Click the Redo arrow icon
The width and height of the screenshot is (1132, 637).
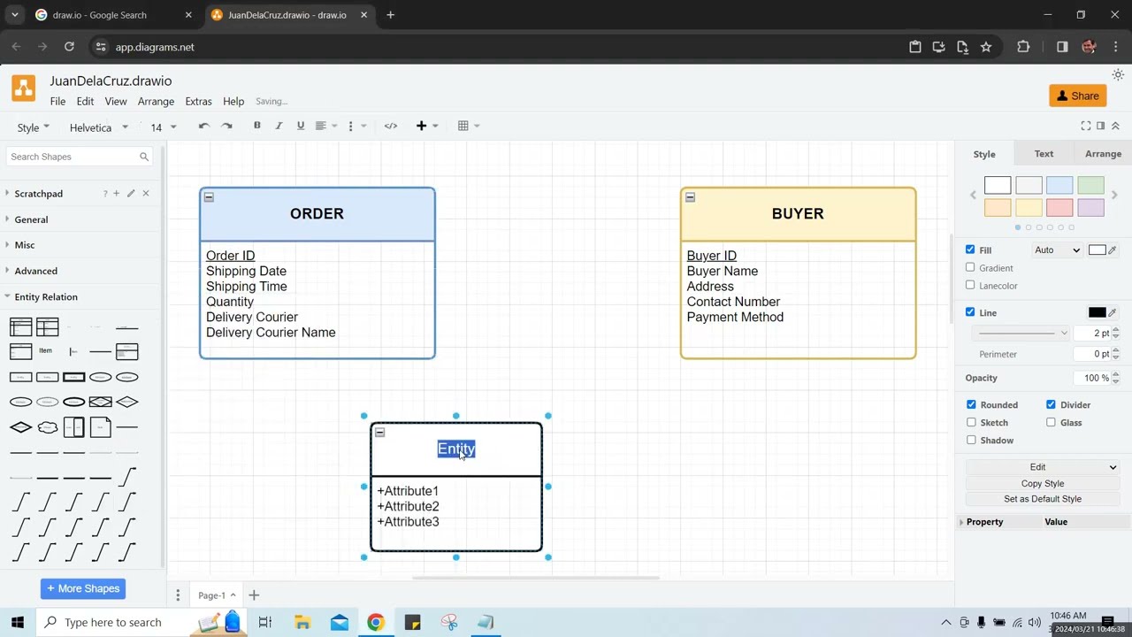coord(226,127)
